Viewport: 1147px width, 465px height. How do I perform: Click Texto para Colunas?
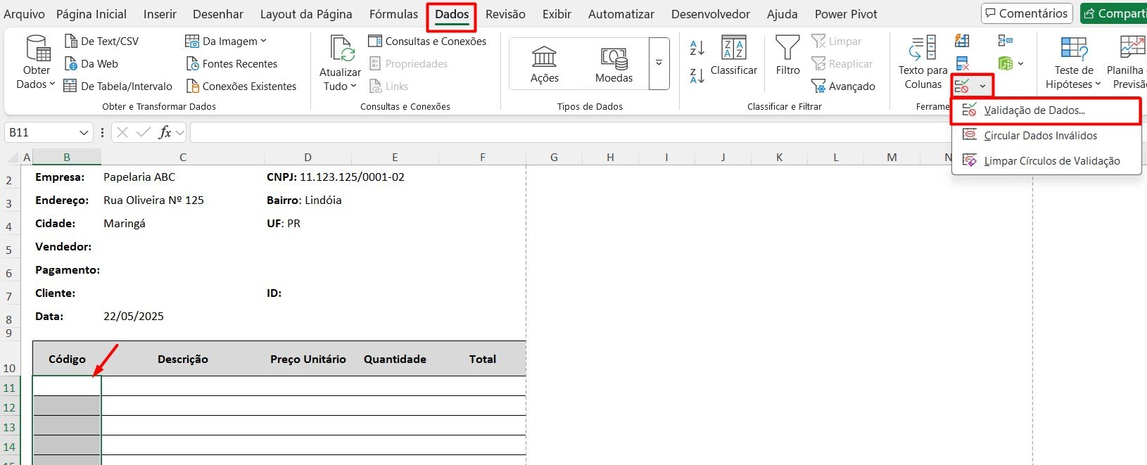[923, 63]
